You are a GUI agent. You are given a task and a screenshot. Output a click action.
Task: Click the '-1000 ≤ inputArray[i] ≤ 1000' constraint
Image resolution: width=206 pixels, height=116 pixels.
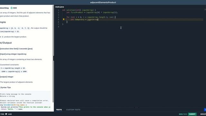tap(14, 72)
